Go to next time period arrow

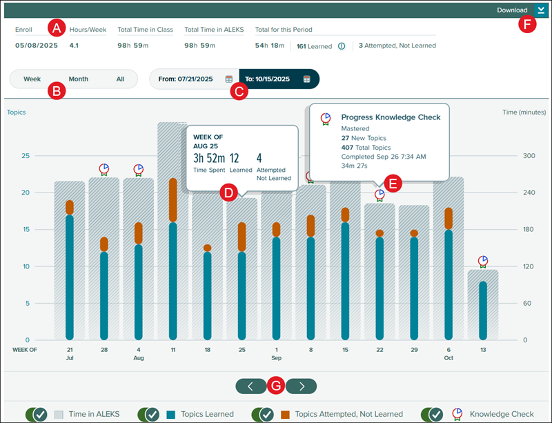pyautogui.click(x=301, y=386)
